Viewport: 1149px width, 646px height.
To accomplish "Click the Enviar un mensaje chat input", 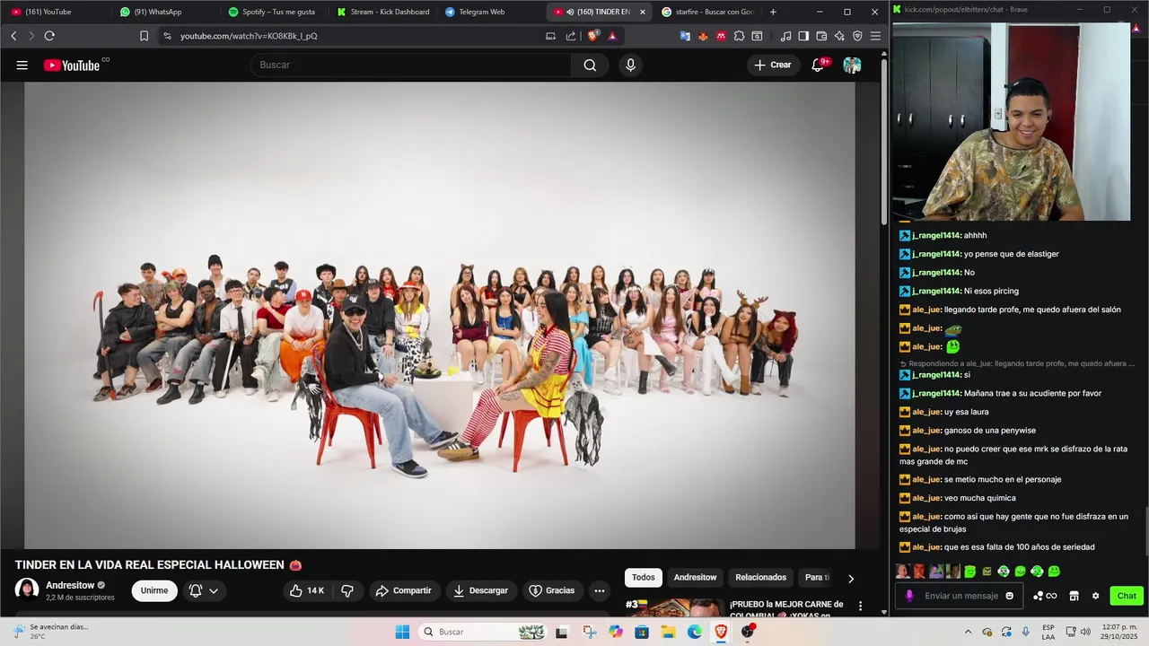I will pyautogui.click(x=960, y=596).
